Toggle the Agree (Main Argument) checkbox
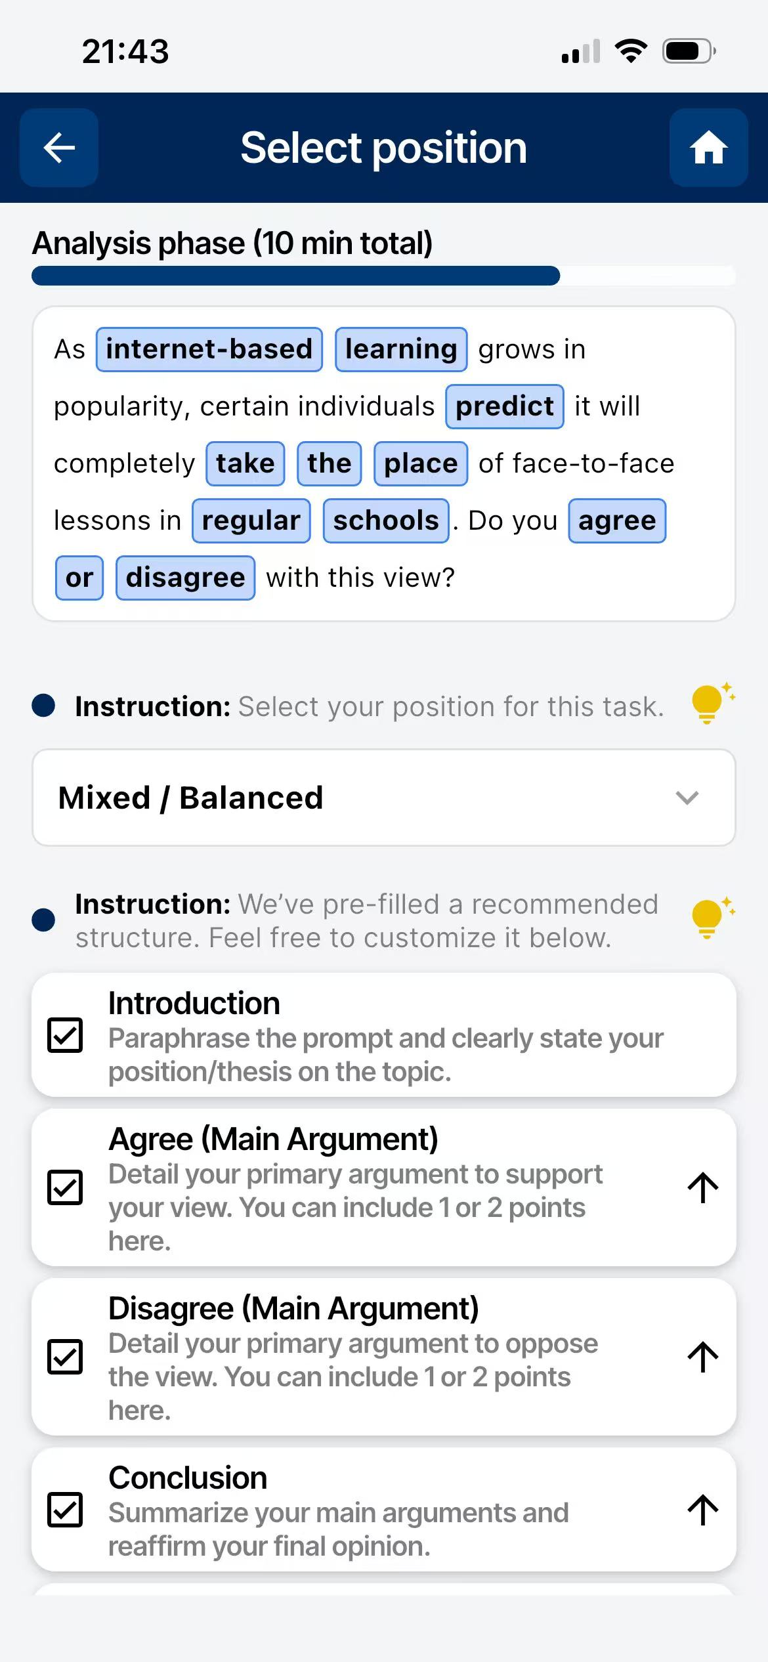Screen dimensions: 768x1662 pyautogui.click(x=65, y=1187)
